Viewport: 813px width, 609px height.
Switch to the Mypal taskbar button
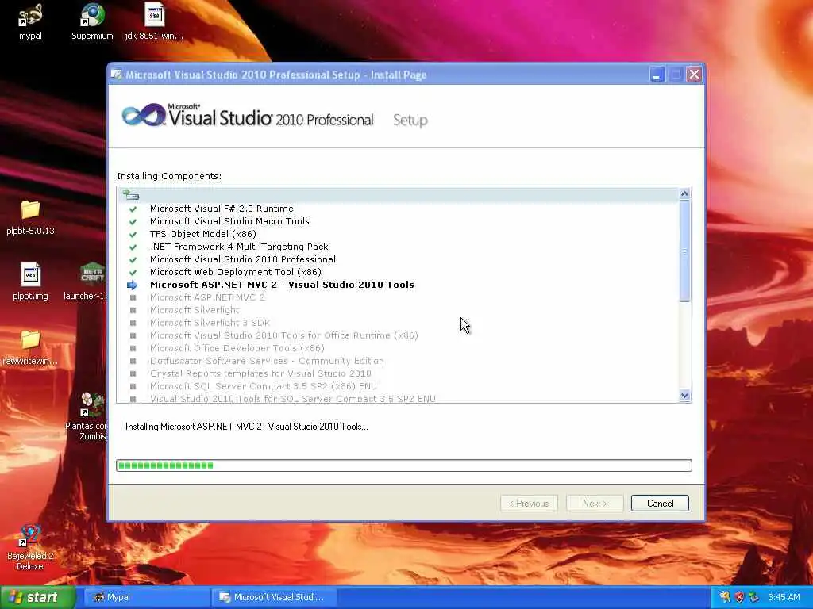[x=147, y=597]
